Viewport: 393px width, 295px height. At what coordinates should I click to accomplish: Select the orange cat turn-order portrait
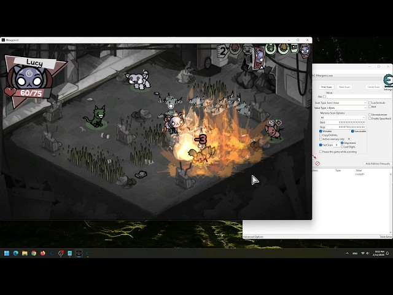tap(284, 49)
